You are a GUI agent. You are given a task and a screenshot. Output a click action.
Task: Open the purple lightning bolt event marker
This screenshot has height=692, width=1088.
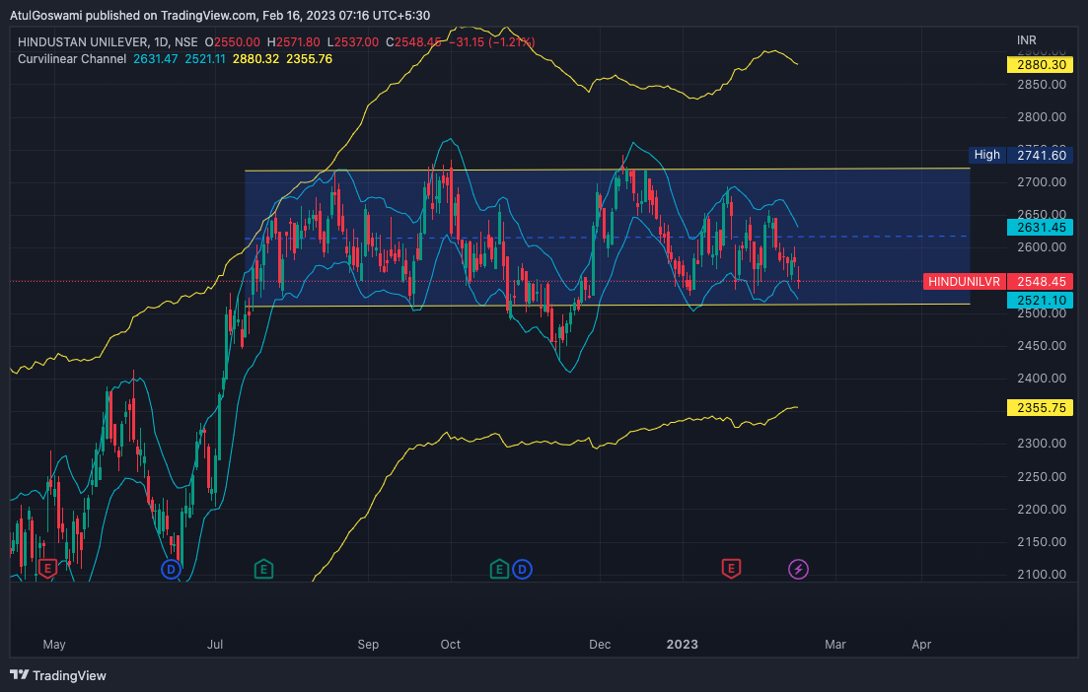click(799, 570)
